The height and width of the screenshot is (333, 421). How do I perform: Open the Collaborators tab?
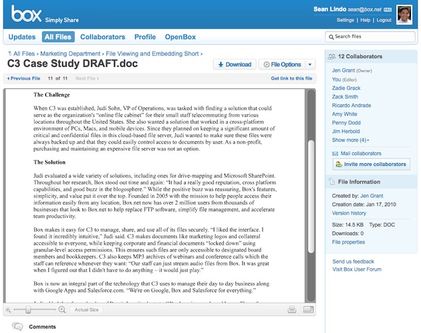[x=102, y=37]
